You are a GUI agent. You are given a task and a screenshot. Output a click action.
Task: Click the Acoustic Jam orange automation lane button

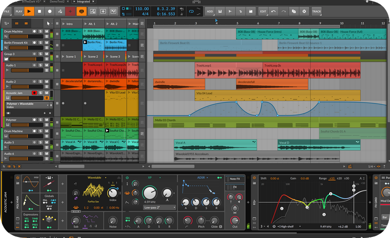(x=46, y=98)
